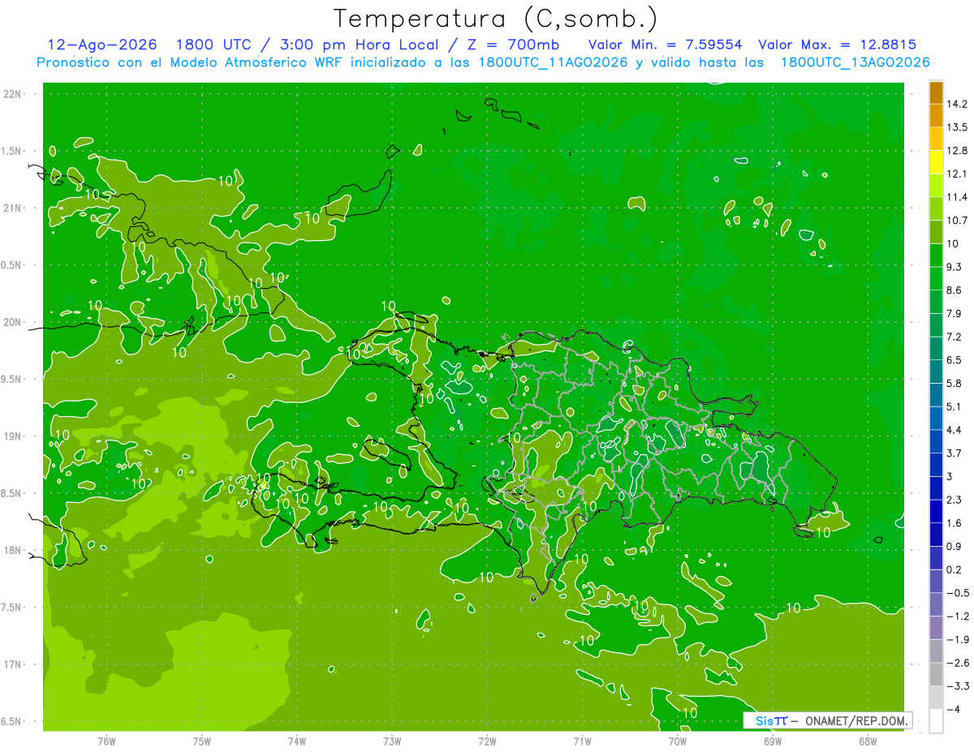Click the '3.7' colorbar value
This screenshot has height=752, width=974.
coord(955,453)
